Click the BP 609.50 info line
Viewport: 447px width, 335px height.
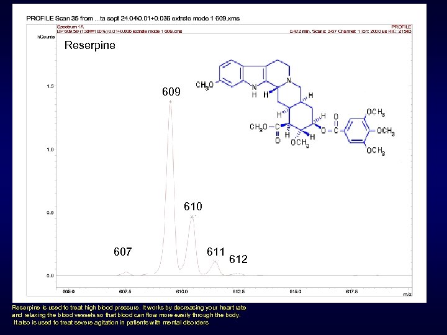(119, 31)
